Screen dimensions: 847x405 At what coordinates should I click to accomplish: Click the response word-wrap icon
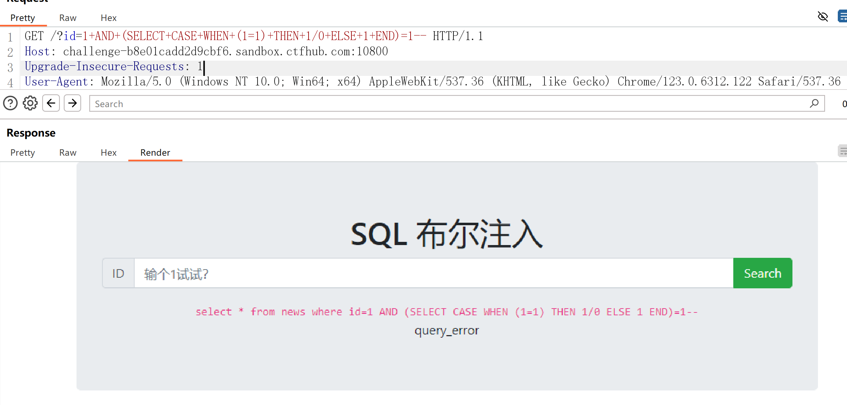pyautogui.click(x=842, y=151)
